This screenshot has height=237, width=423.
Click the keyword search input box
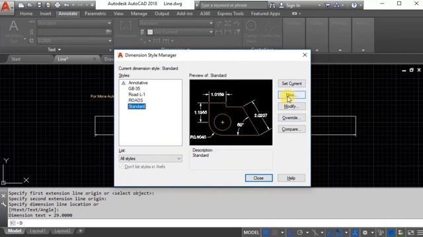233,5
